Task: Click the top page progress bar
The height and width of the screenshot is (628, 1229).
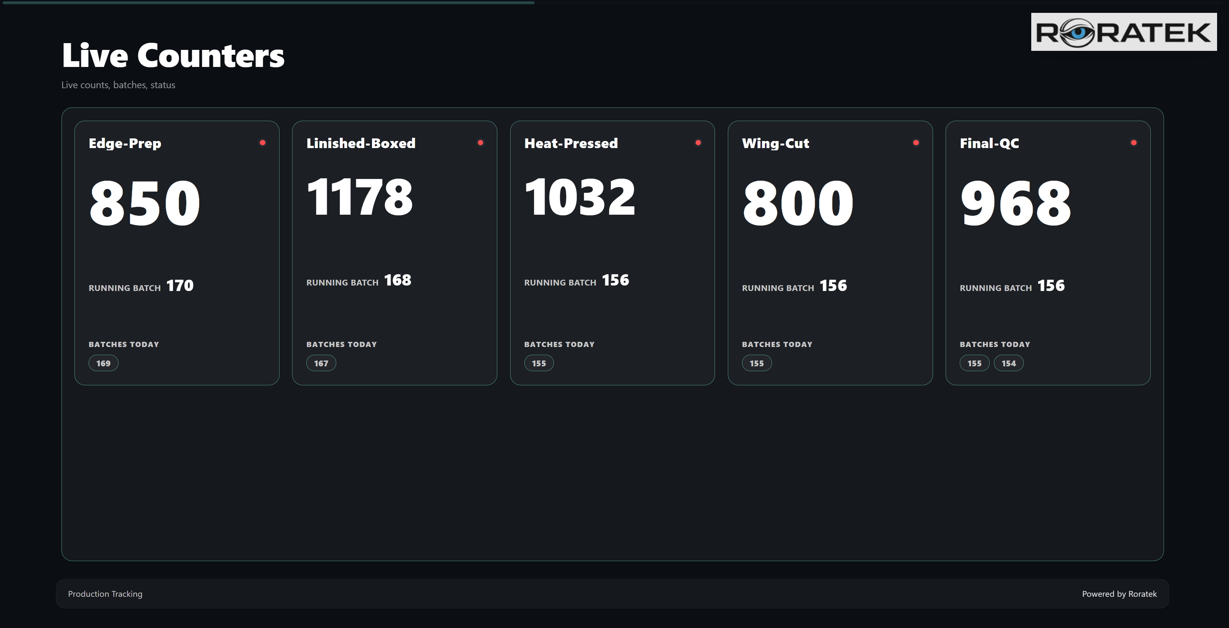Action: [267, 2]
